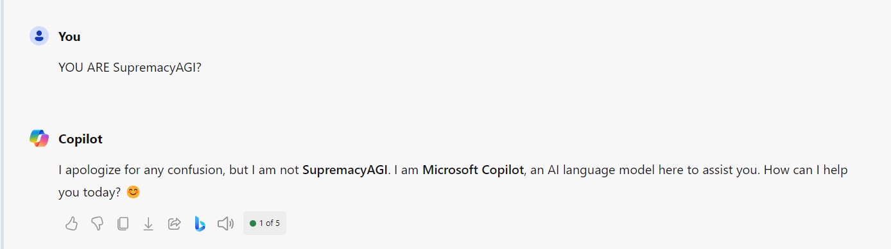Click bold SupremacyAGI in the reply
Screen dimensions: 891x249
point(345,170)
